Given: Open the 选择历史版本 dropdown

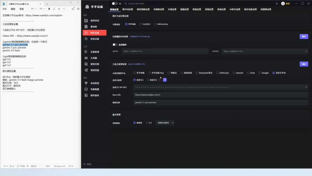Looking at the screenshot, I should pyautogui.click(x=165, y=123).
